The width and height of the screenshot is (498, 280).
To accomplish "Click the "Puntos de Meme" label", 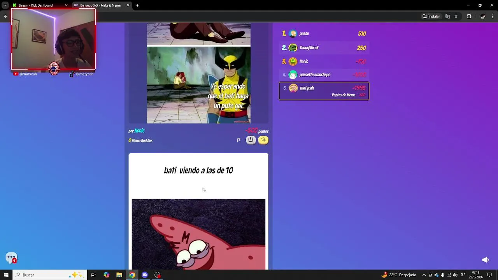I will (x=344, y=95).
